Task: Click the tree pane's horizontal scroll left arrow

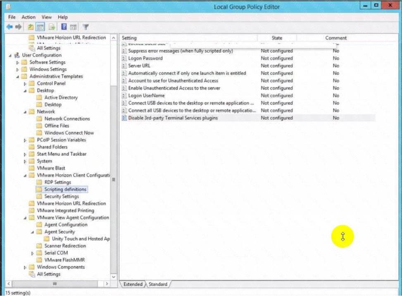Action: pos(8,284)
